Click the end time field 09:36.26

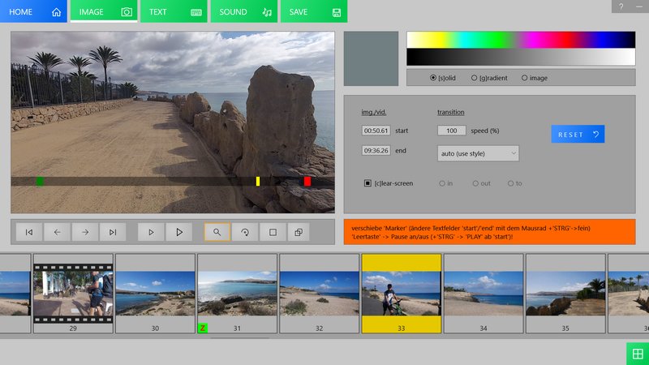coord(376,151)
